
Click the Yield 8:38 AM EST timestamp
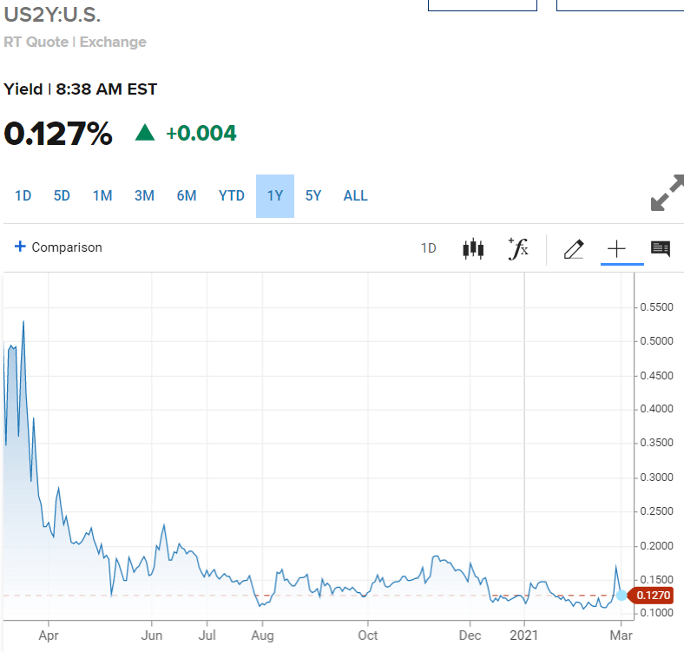pyautogui.click(x=80, y=89)
